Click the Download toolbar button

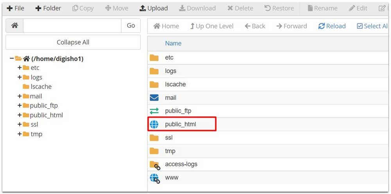click(x=197, y=9)
